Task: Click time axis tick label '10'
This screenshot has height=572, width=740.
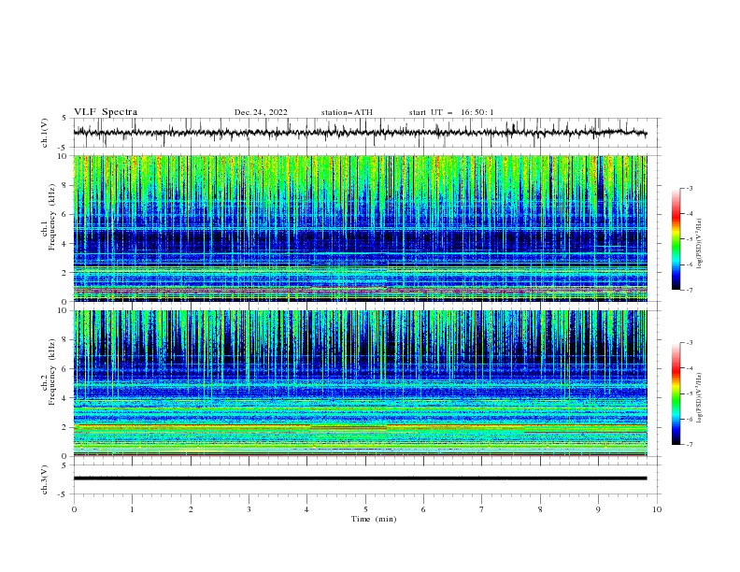Action: click(x=657, y=509)
